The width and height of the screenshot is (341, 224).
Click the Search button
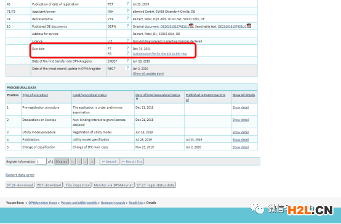[x=109, y=161]
